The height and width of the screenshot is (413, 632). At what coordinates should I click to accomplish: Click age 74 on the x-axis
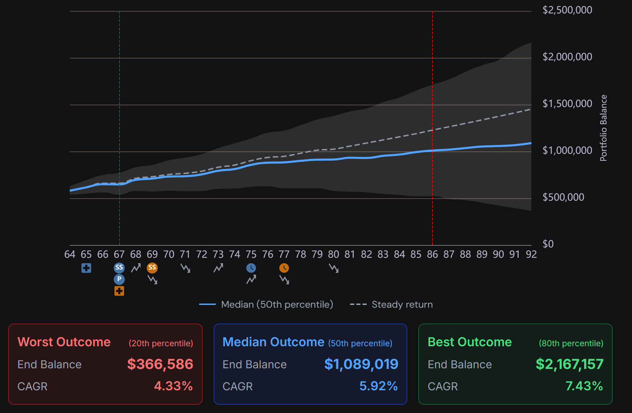pyautogui.click(x=235, y=254)
